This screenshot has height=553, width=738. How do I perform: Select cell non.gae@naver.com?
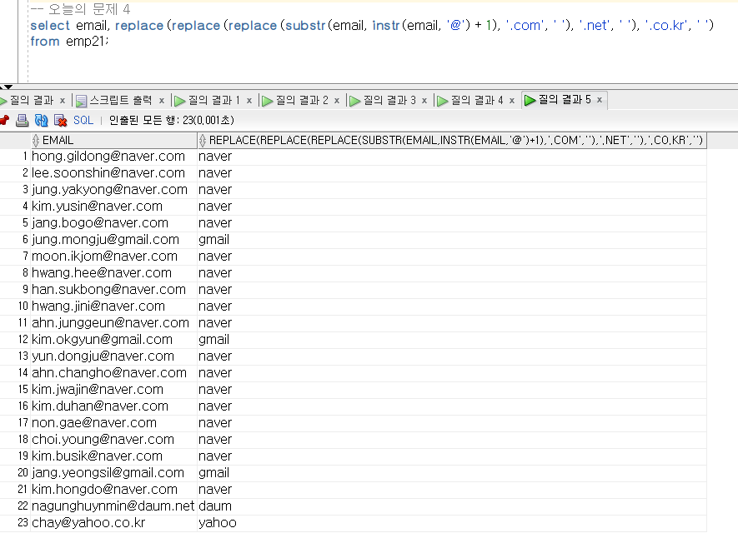tap(114, 423)
